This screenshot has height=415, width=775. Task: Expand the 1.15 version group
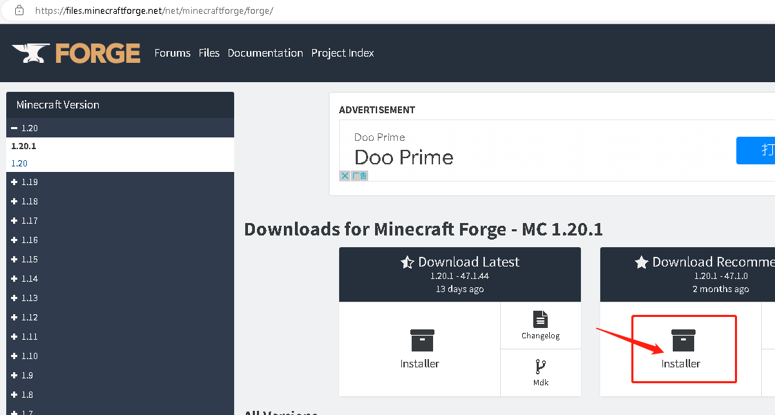tap(120, 259)
